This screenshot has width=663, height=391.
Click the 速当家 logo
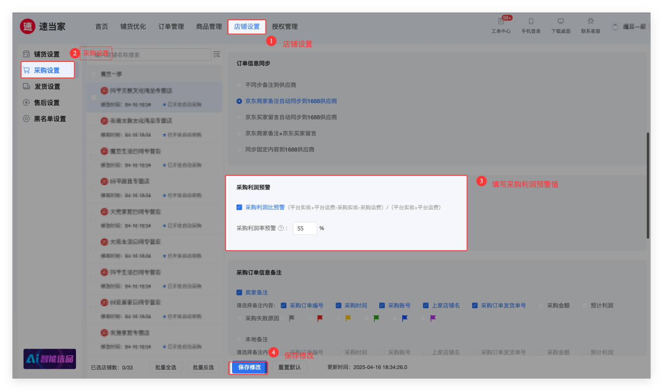(x=42, y=27)
